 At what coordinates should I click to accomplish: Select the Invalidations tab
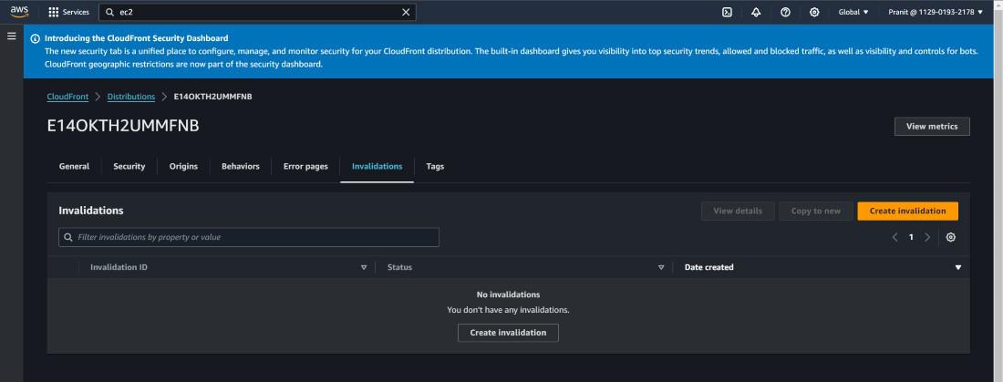[x=377, y=166]
